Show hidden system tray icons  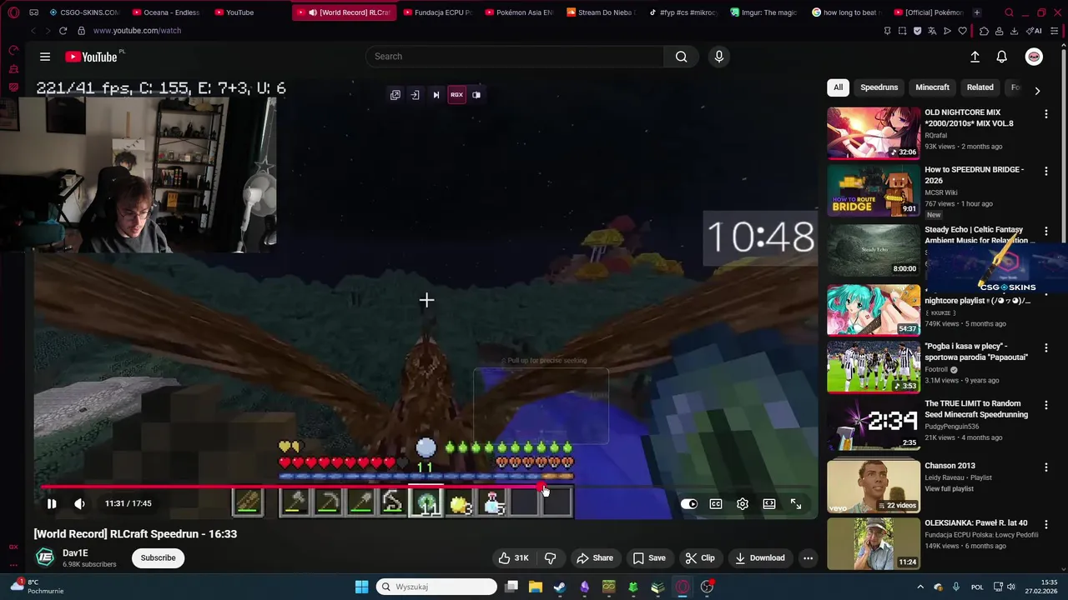pos(922,587)
